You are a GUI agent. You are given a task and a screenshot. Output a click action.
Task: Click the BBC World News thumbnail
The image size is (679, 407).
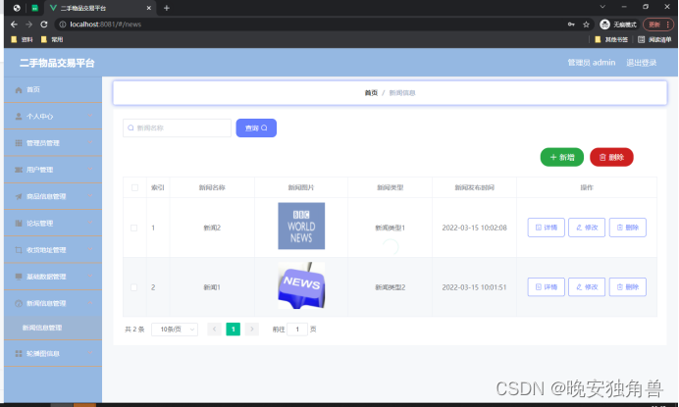pos(301,226)
